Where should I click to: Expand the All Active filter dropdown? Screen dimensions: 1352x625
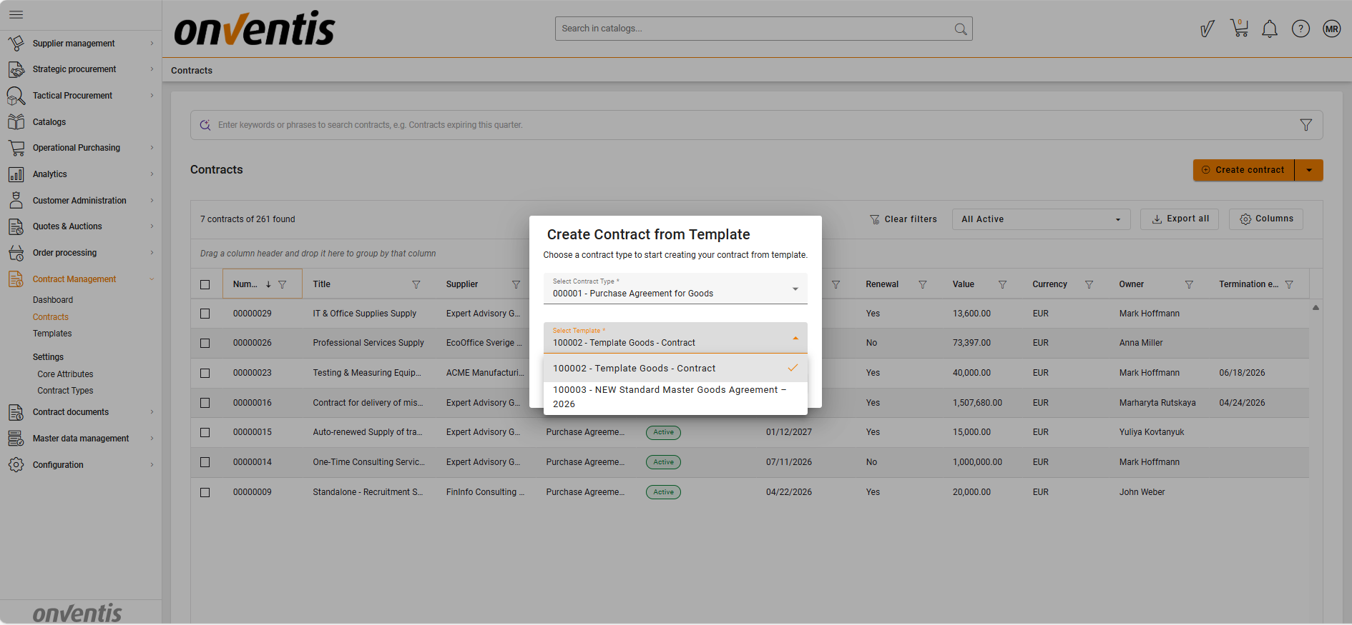[x=1040, y=219]
